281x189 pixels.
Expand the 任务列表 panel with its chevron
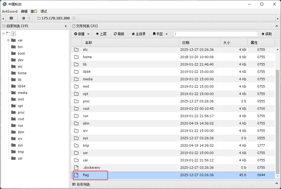coord(277,184)
